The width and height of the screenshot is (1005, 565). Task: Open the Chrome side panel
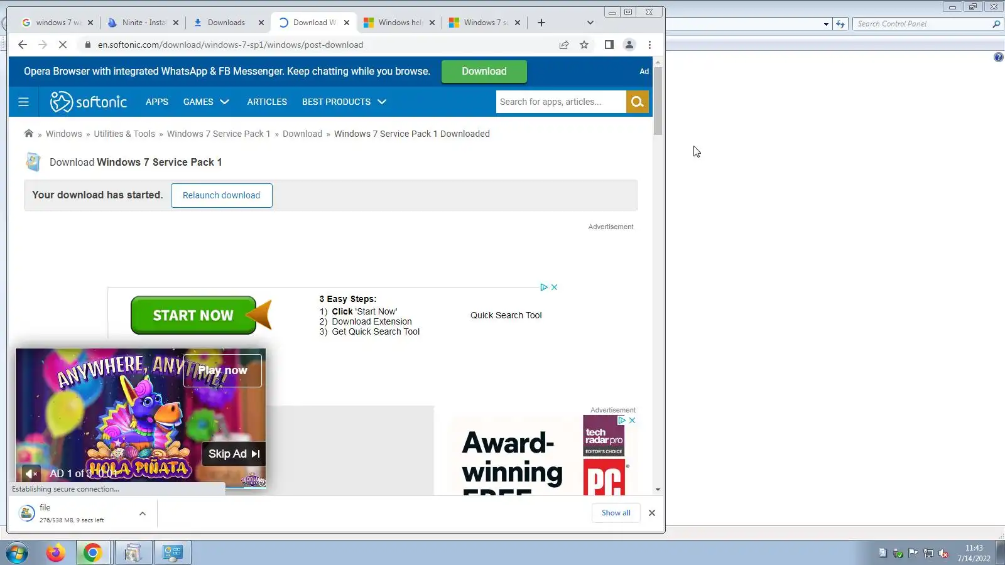point(609,45)
